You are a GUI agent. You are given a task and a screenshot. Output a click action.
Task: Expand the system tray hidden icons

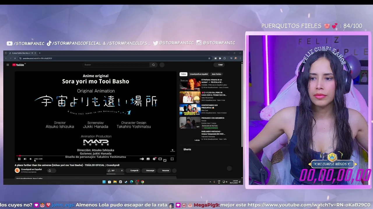pos(210,182)
